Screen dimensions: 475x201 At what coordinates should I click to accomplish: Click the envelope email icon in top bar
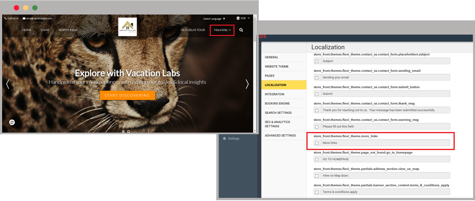tap(24, 18)
